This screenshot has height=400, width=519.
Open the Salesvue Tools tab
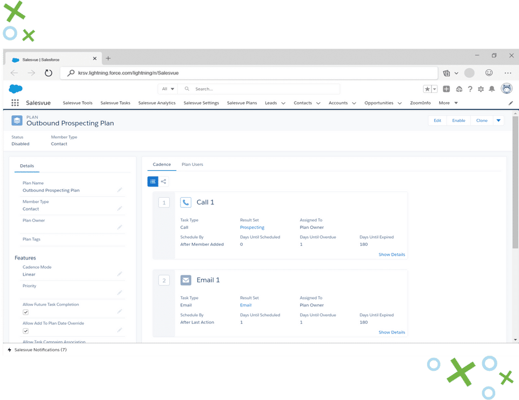pos(77,103)
